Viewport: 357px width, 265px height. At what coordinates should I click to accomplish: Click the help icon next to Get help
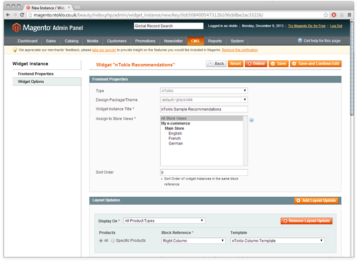click(300, 41)
